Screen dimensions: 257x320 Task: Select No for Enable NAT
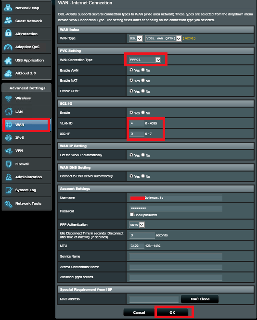tap(143, 80)
